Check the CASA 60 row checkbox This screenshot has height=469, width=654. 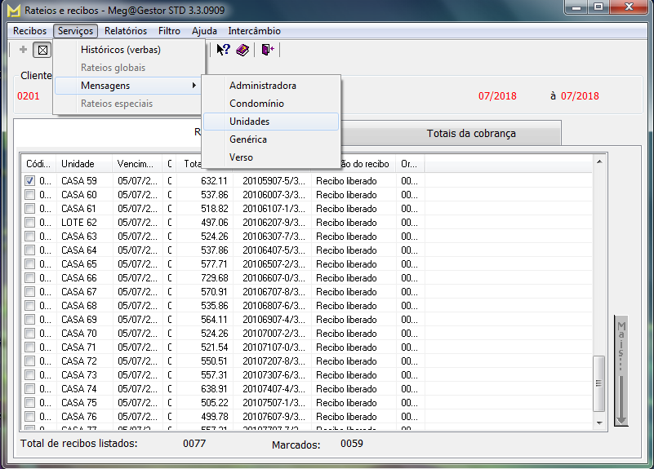point(30,195)
